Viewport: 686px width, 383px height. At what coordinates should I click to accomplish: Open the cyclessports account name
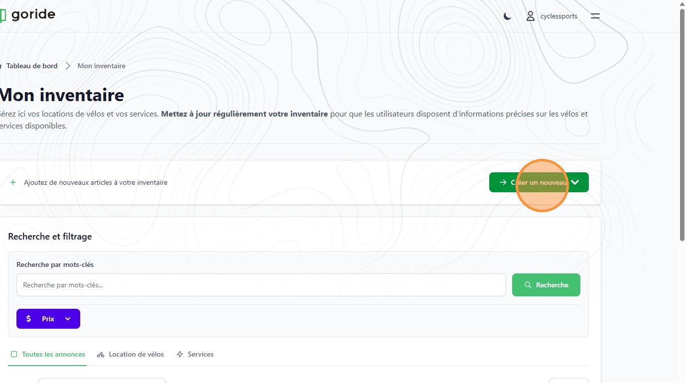(558, 16)
